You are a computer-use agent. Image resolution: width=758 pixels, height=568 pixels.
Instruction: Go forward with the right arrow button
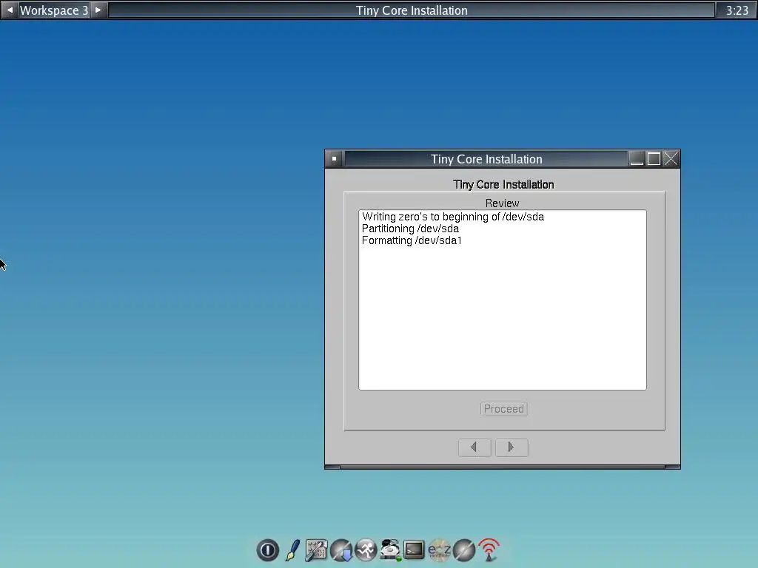(512, 447)
